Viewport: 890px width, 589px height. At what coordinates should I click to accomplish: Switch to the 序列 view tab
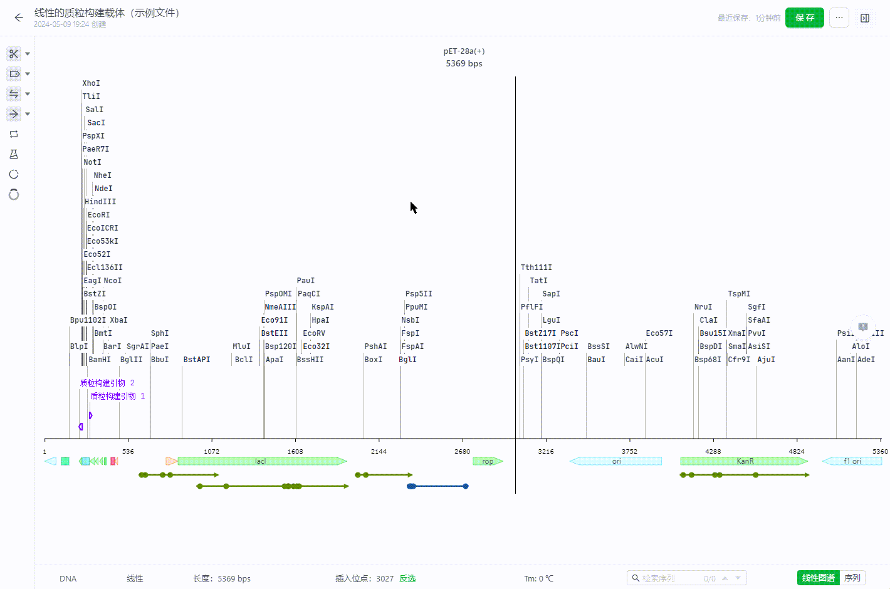pyautogui.click(x=852, y=578)
